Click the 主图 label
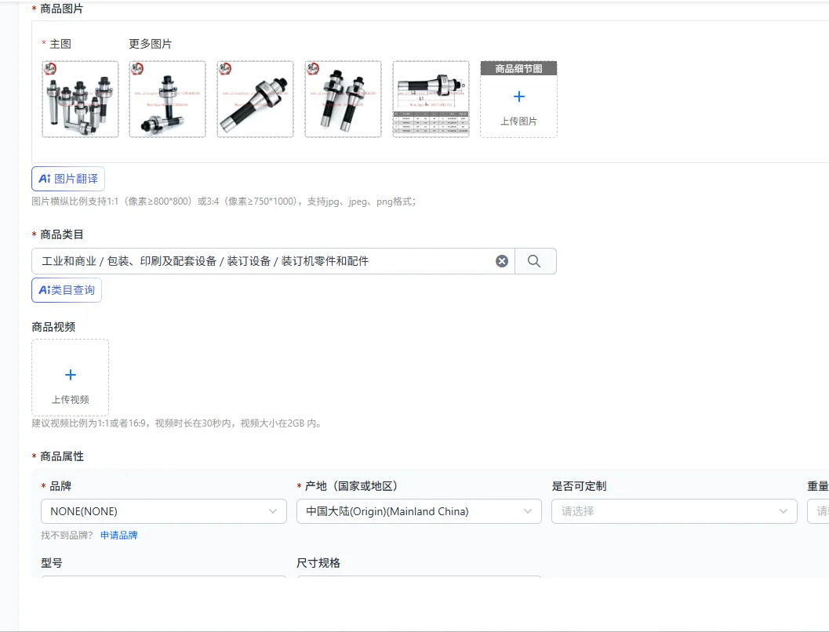The height and width of the screenshot is (632, 829). [60, 44]
